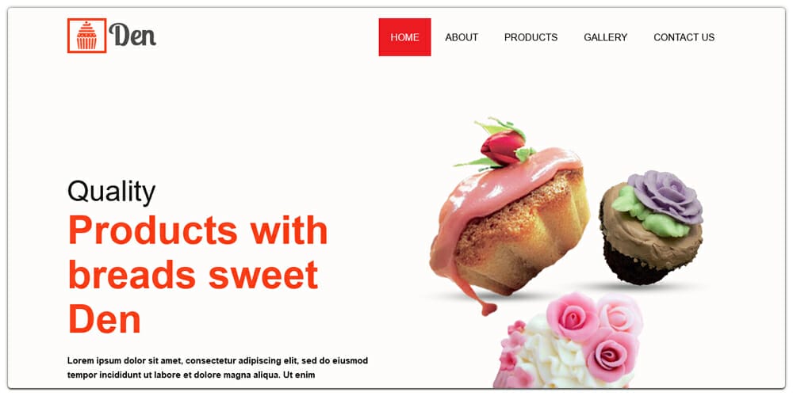Open the PRODUCTS menu link
The image size is (793, 396).
[x=531, y=37]
